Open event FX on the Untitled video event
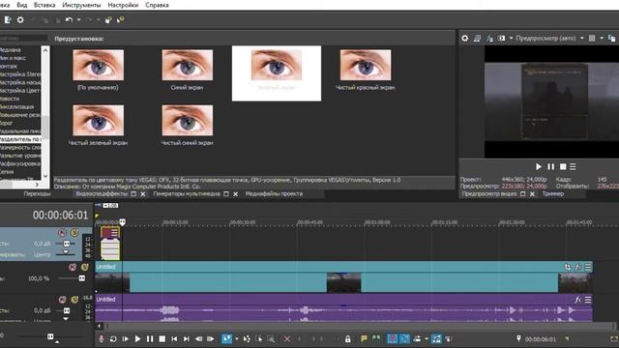Viewport: 619px width, 348px height. (578, 267)
